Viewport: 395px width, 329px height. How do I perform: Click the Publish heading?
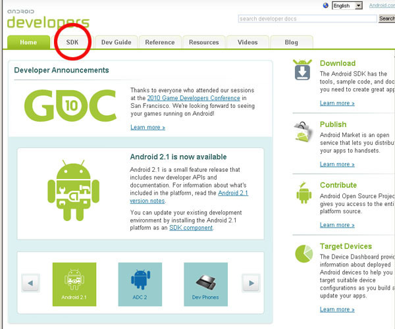point(333,124)
